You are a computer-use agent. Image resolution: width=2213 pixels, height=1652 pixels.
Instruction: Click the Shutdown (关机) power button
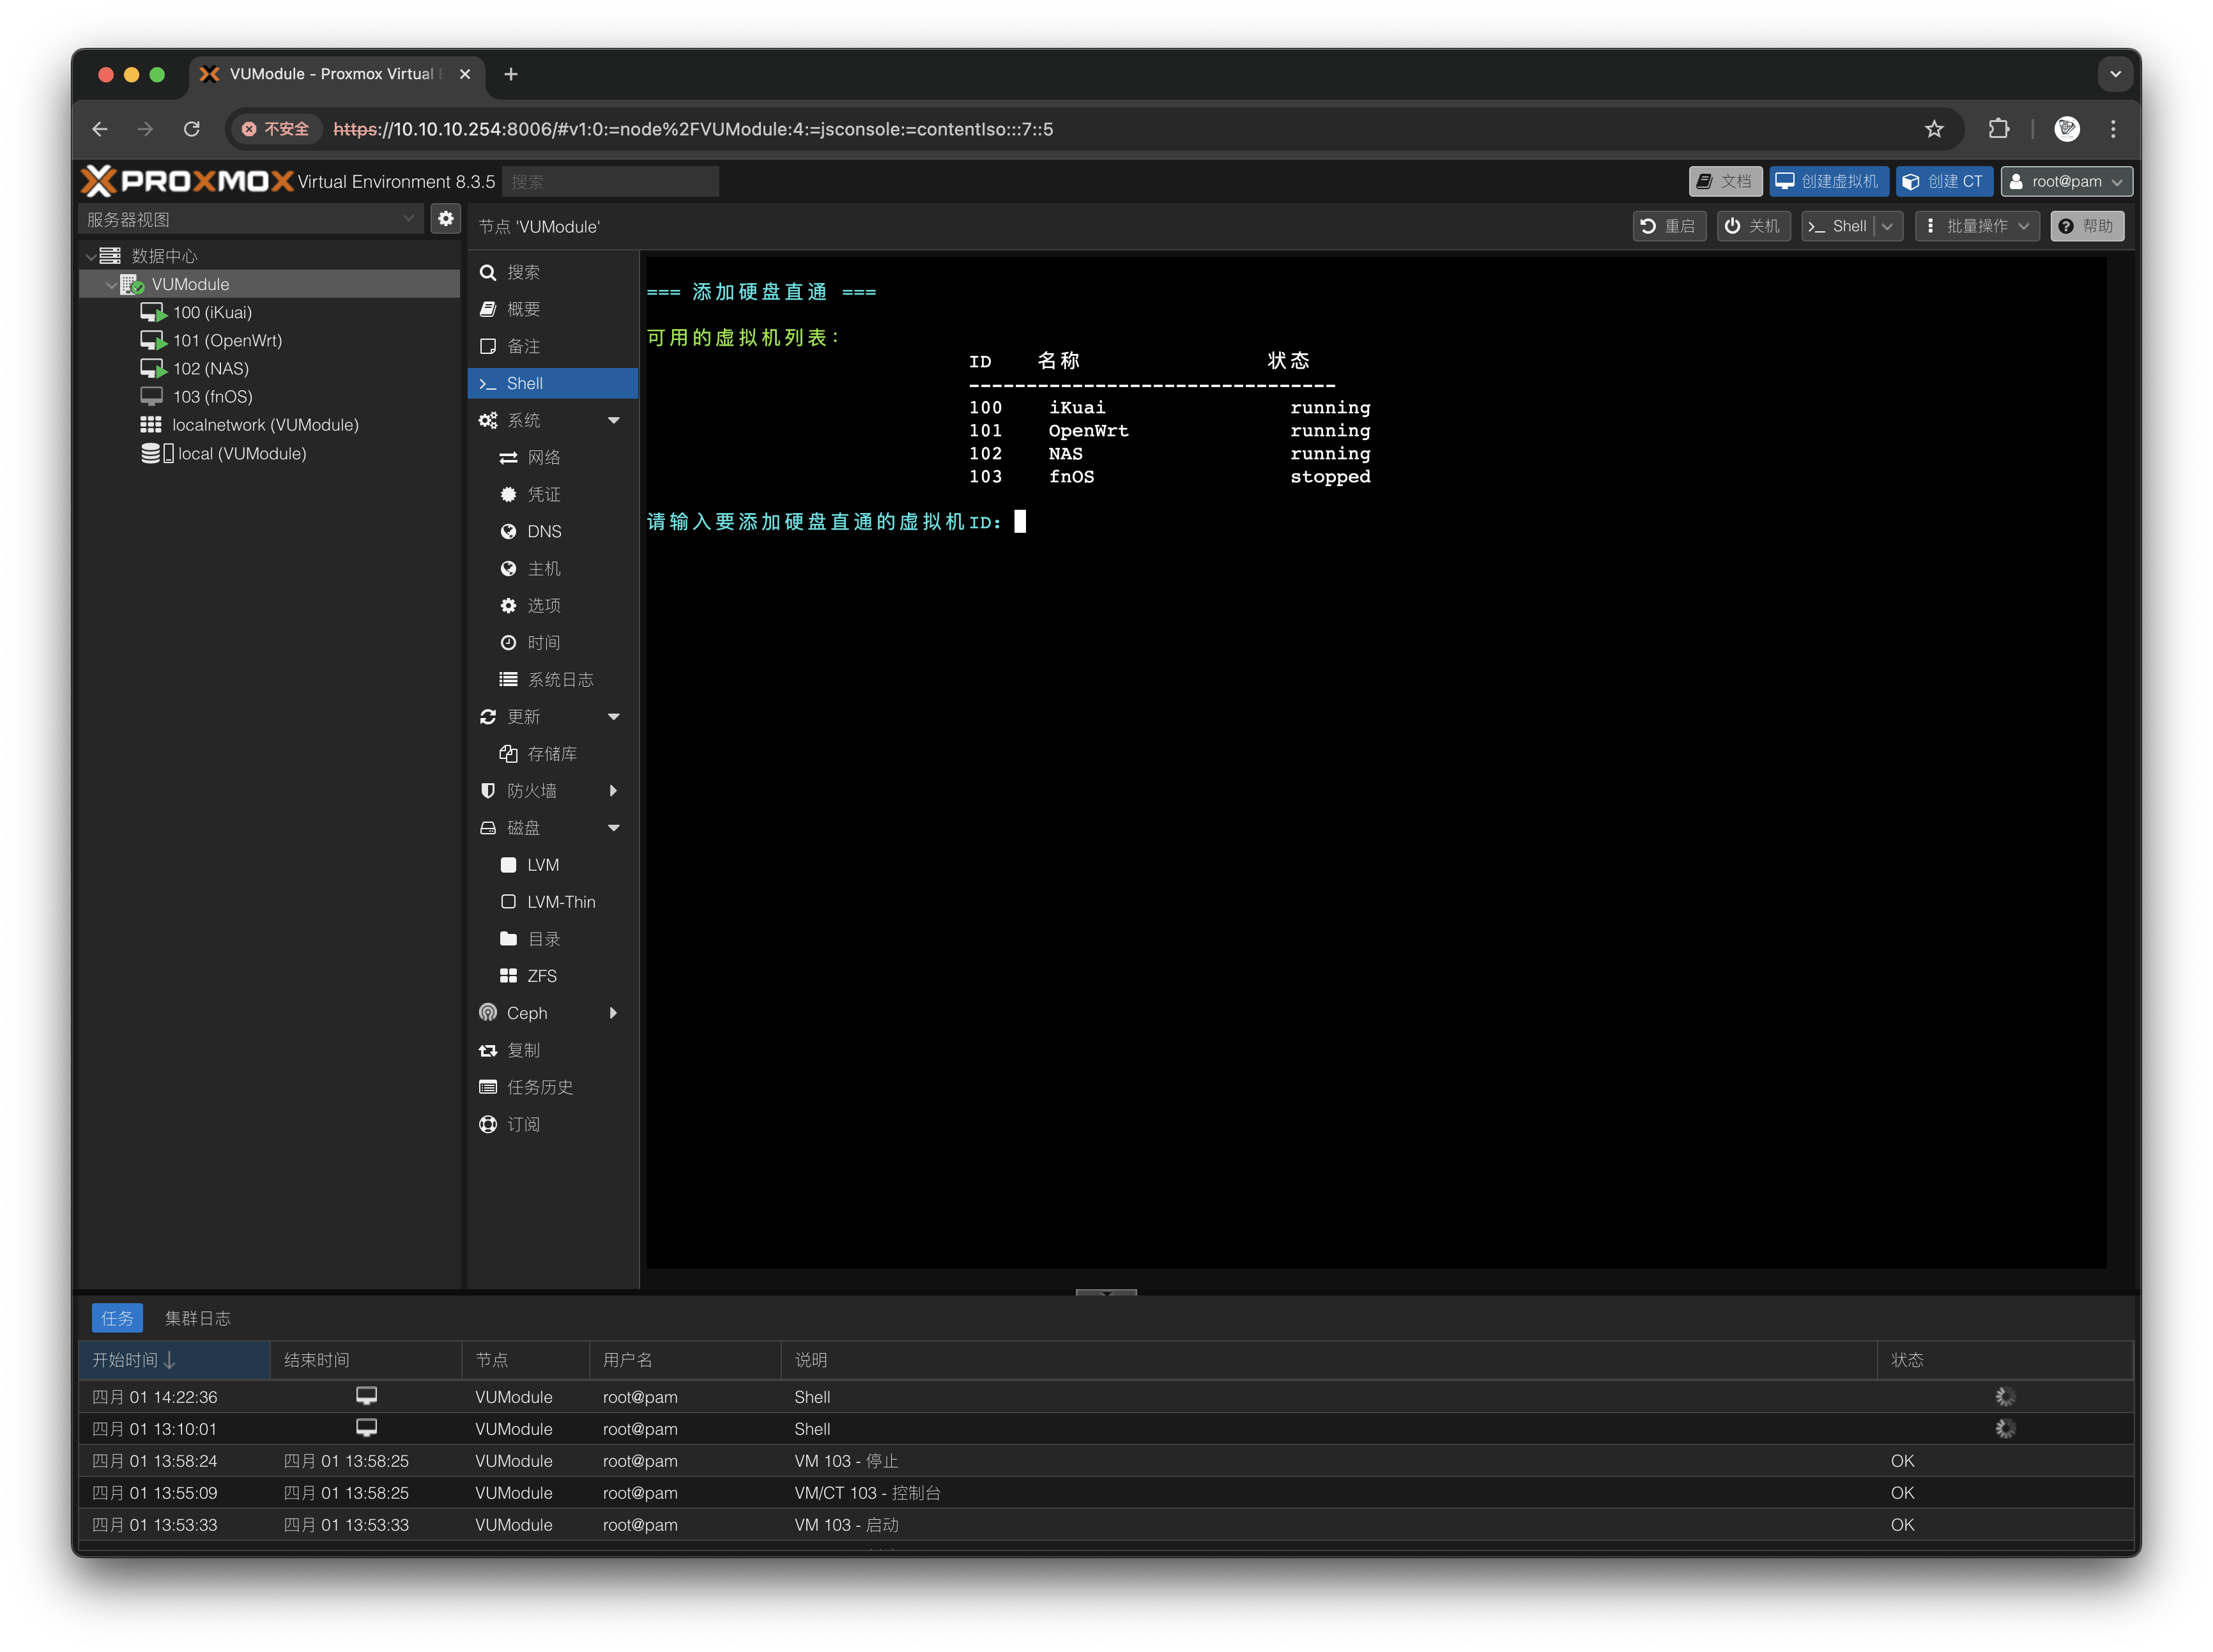coord(1752,226)
